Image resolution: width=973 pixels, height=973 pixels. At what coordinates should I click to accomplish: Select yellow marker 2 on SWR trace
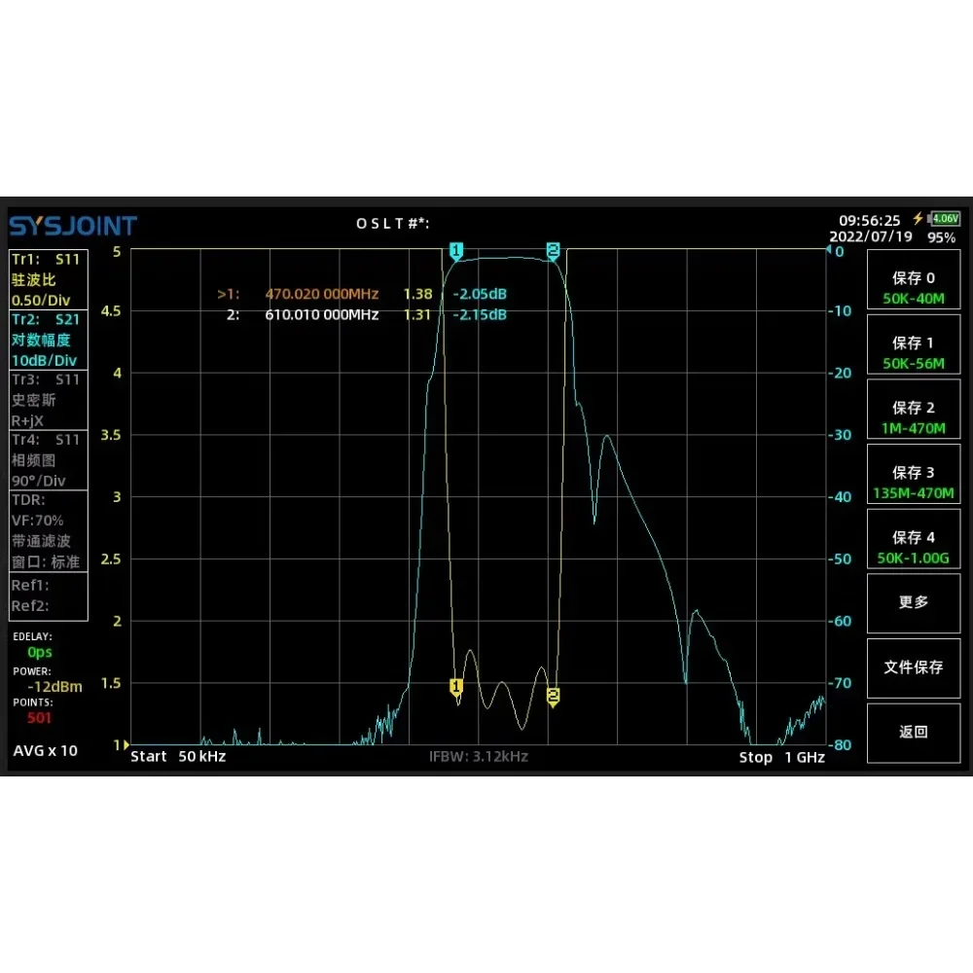(553, 697)
